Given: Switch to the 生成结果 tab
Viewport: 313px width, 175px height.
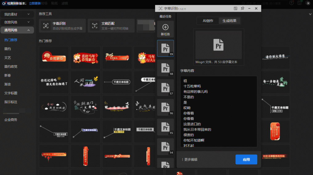Looking at the screenshot, I should click(229, 21).
